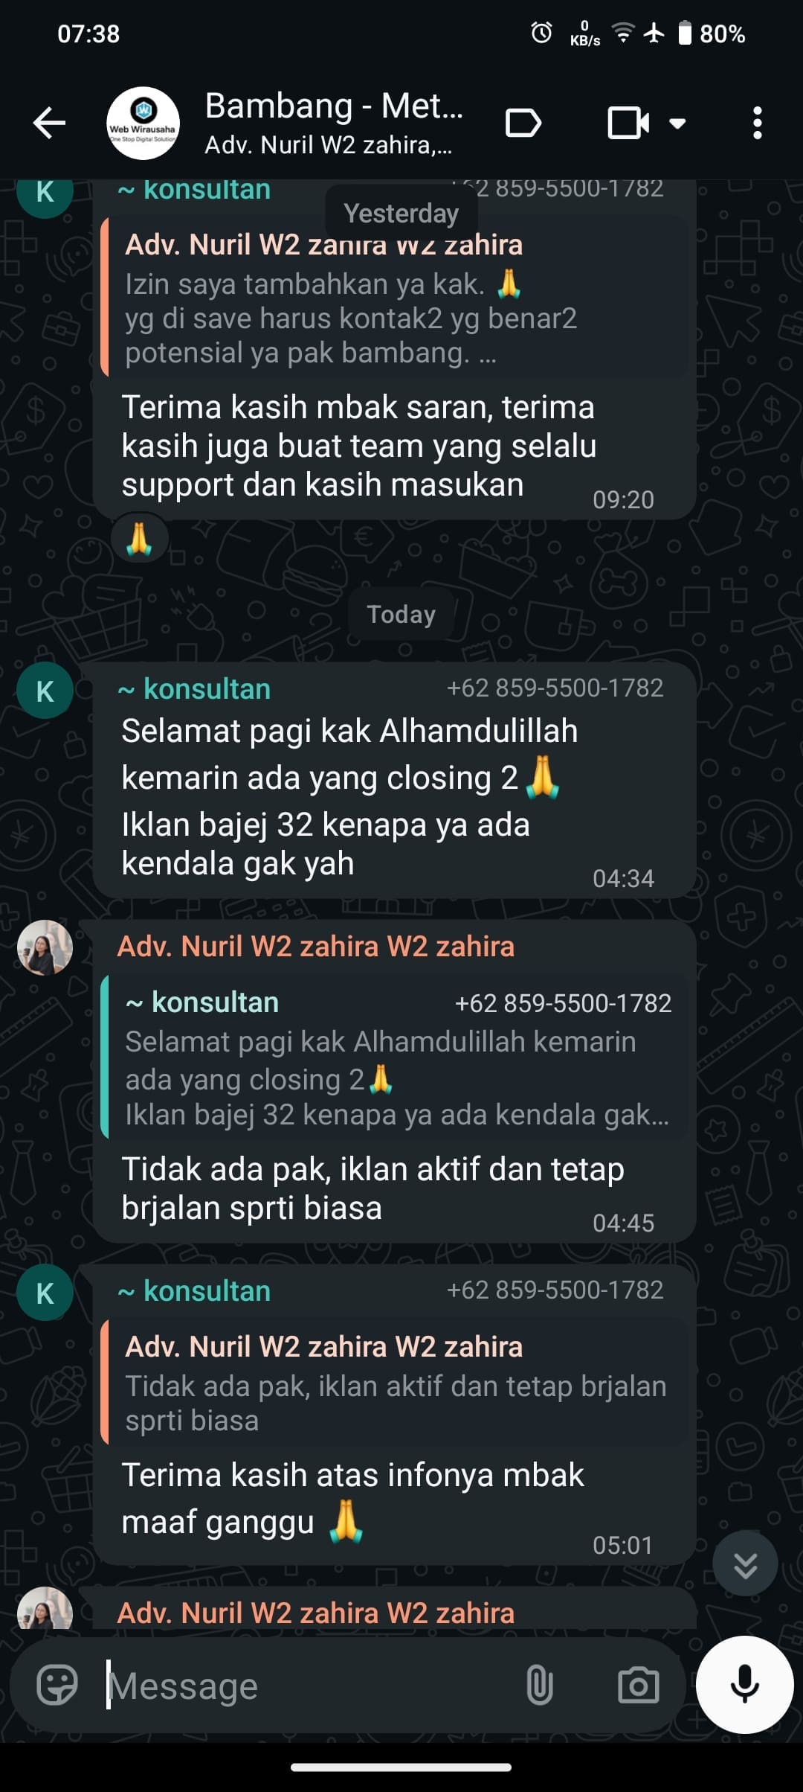The height and width of the screenshot is (1792, 803).
Task: Open konsultan K avatar next to 05:01 message
Action: click(45, 1293)
